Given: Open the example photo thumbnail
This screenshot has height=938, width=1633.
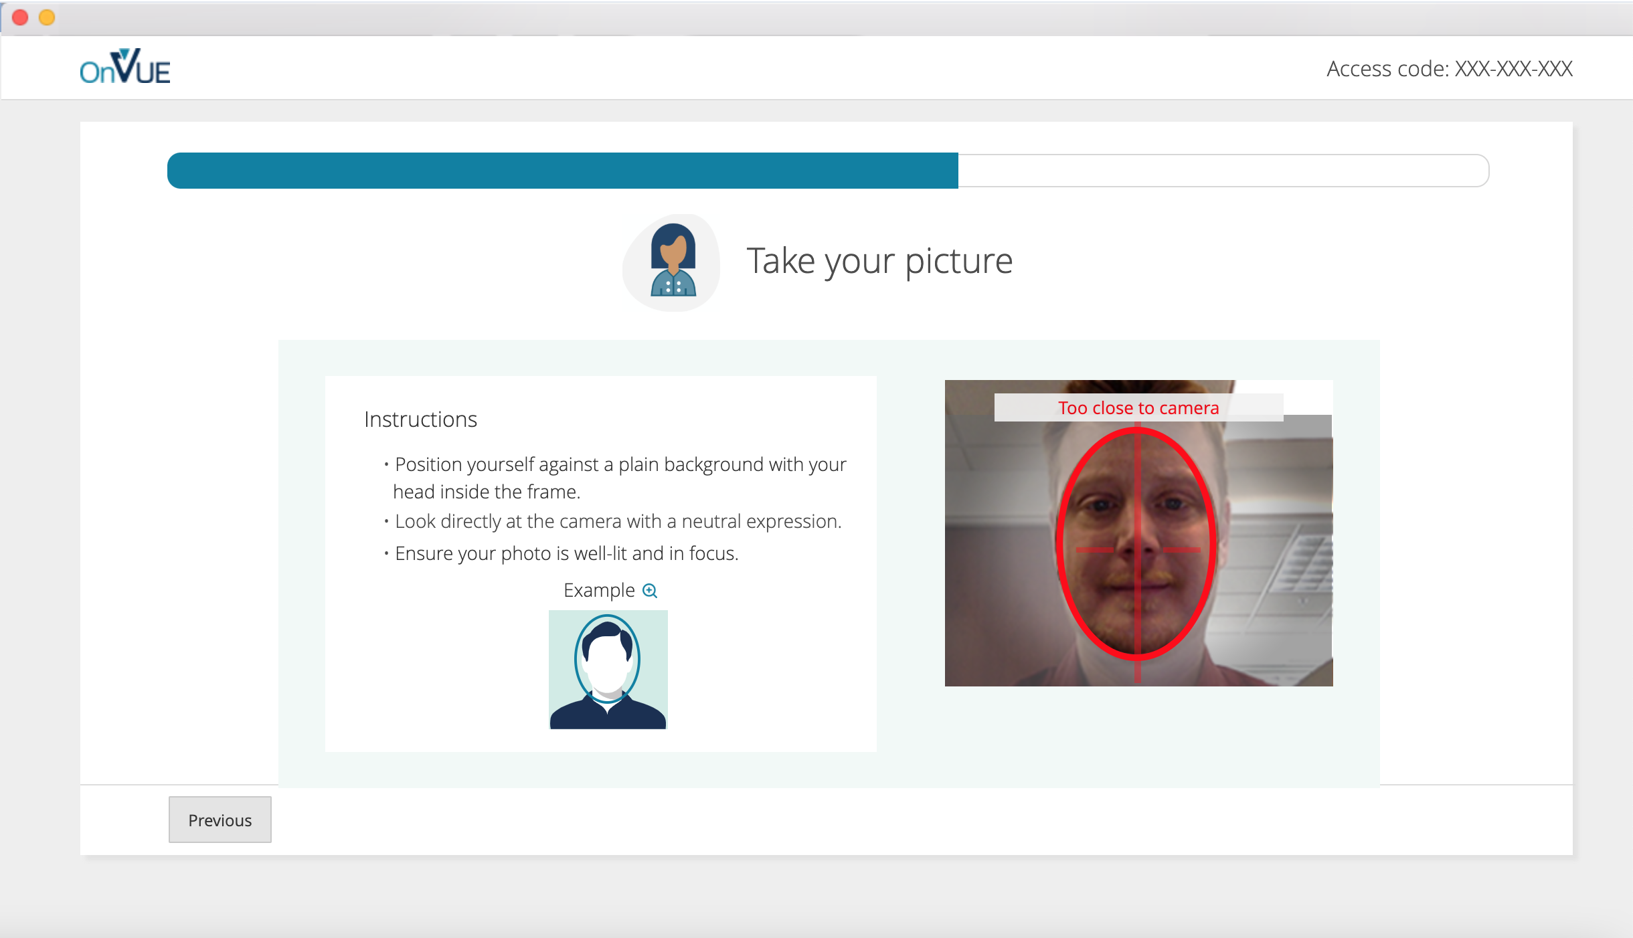Looking at the screenshot, I should click(608, 670).
